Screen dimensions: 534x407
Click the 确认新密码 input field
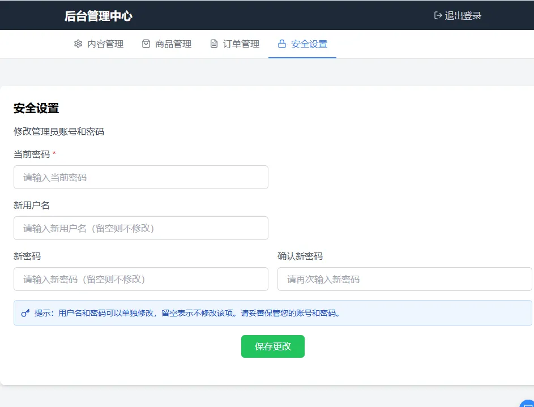(x=404, y=279)
